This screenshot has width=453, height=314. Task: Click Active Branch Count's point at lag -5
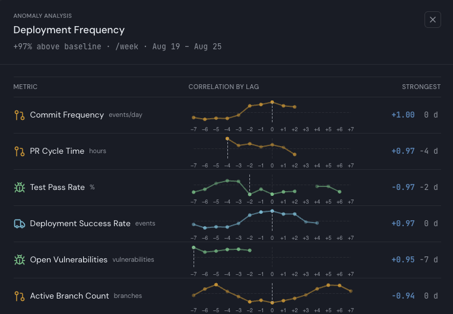pos(216,285)
